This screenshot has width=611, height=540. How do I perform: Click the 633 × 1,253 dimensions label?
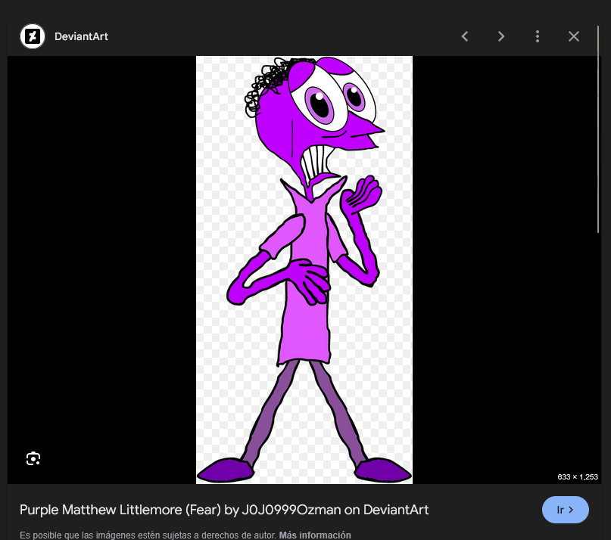tap(578, 476)
